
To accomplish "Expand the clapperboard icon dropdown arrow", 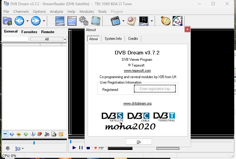I will [x=123, y=21].
